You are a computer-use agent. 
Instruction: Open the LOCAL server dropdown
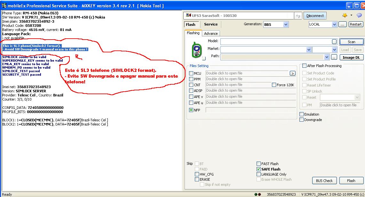tap(335, 24)
